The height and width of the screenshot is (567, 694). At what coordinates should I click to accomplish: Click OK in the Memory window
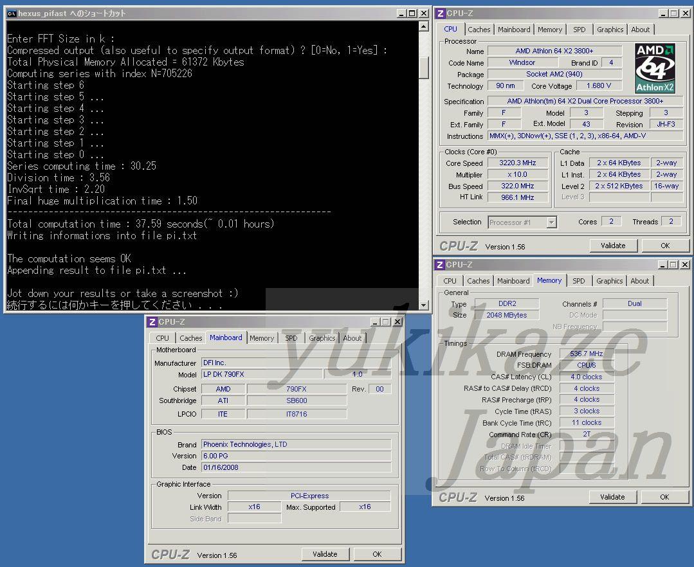tap(665, 497)
